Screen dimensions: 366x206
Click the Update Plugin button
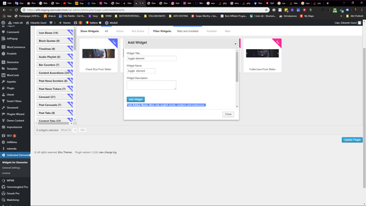click(x=352, y=140)
